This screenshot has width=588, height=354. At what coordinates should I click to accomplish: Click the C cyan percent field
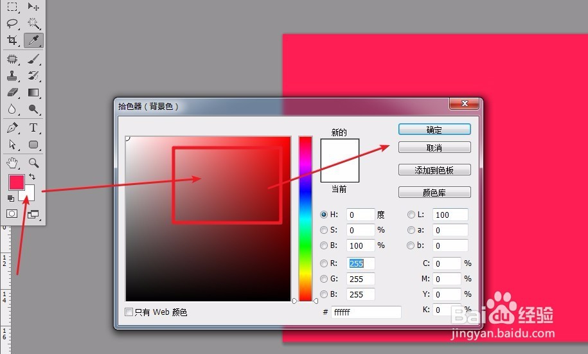(x=447, y=263)
